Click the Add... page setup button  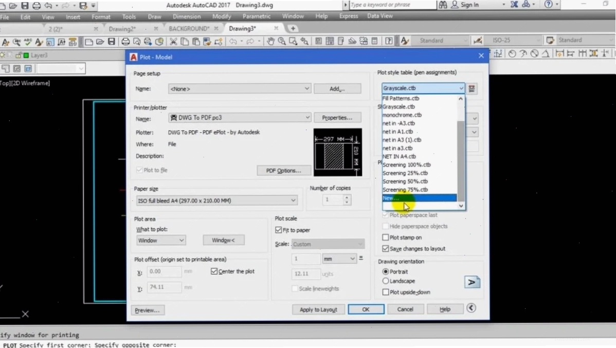[x=337, y=89]
